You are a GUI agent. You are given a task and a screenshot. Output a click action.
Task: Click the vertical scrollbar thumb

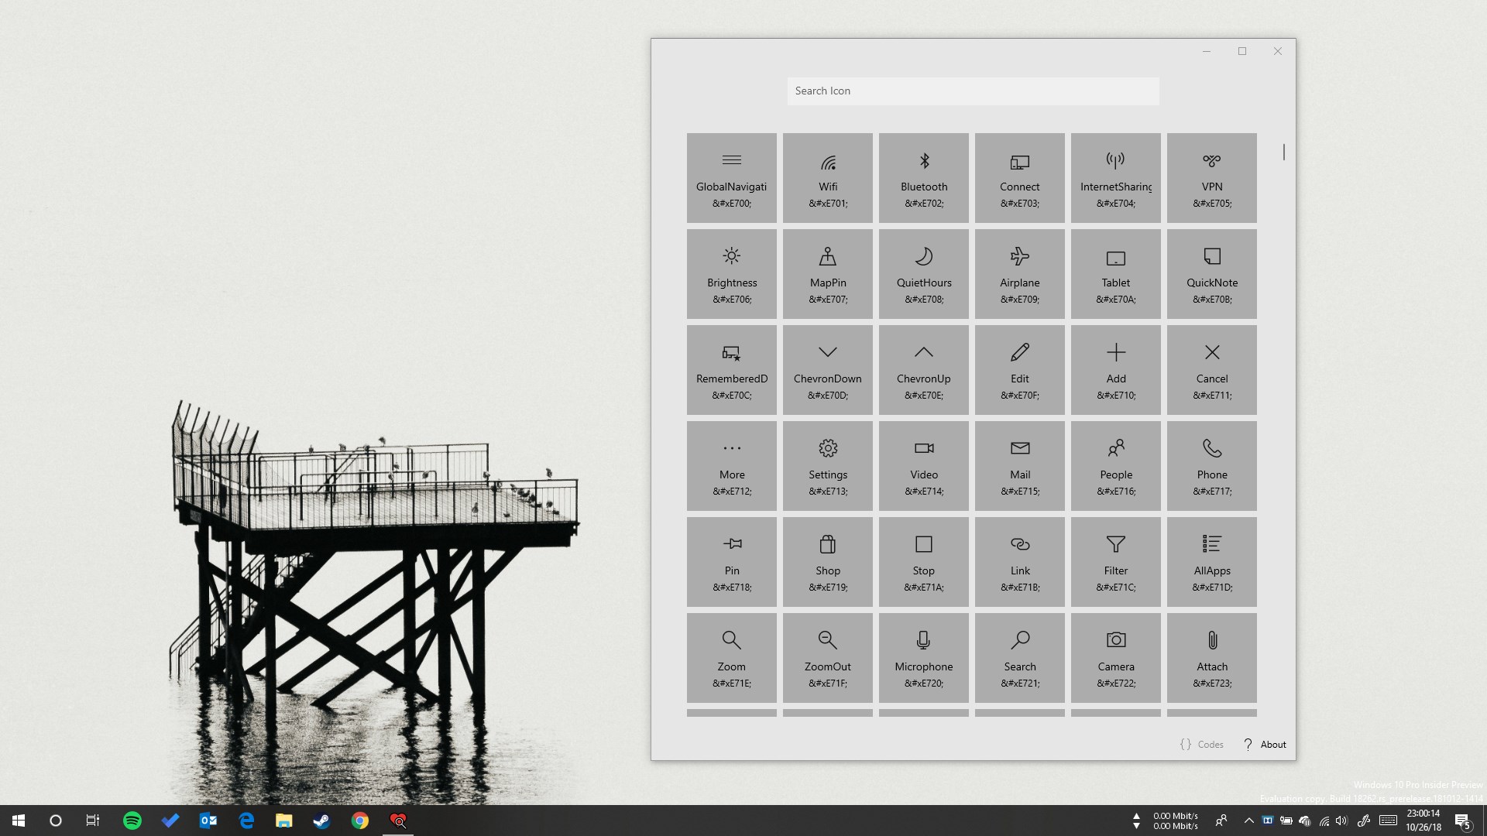(x=1283, y=152)
